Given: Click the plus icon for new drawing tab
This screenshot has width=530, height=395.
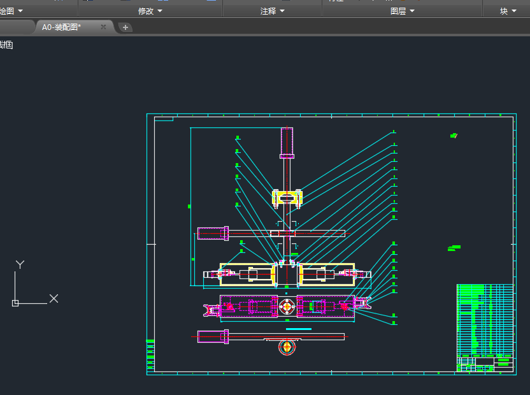Looking at the screenshot, I should (x=125, y=27).
